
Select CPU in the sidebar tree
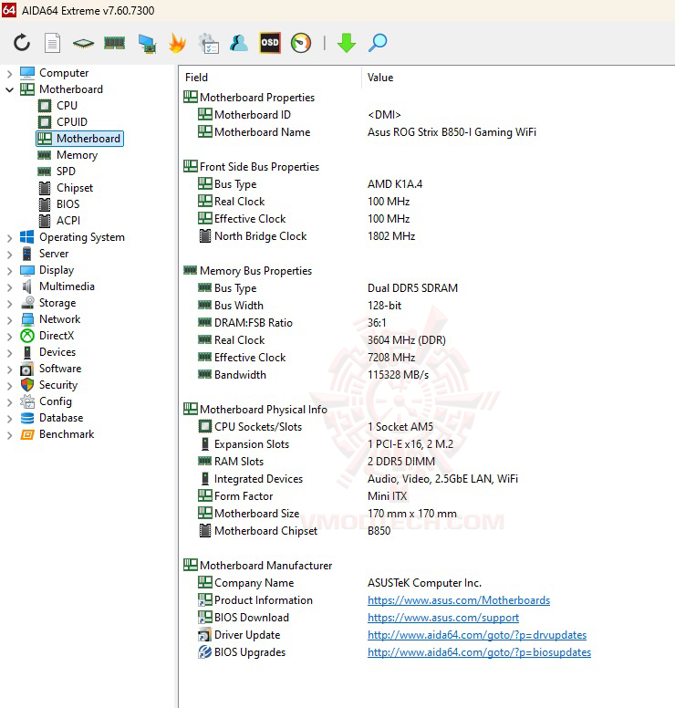(67, 106)
